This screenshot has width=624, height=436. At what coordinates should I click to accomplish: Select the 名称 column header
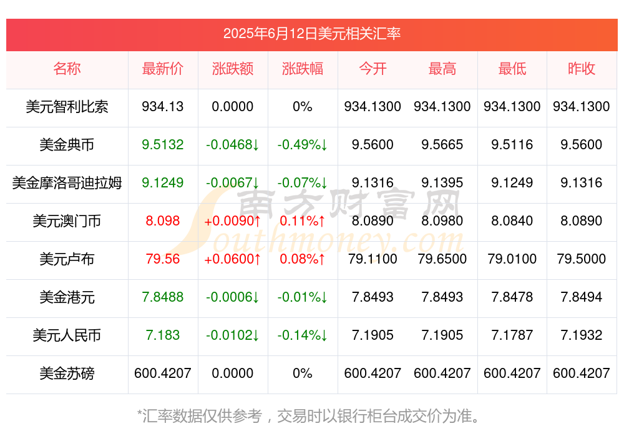(x=67, y=69)
